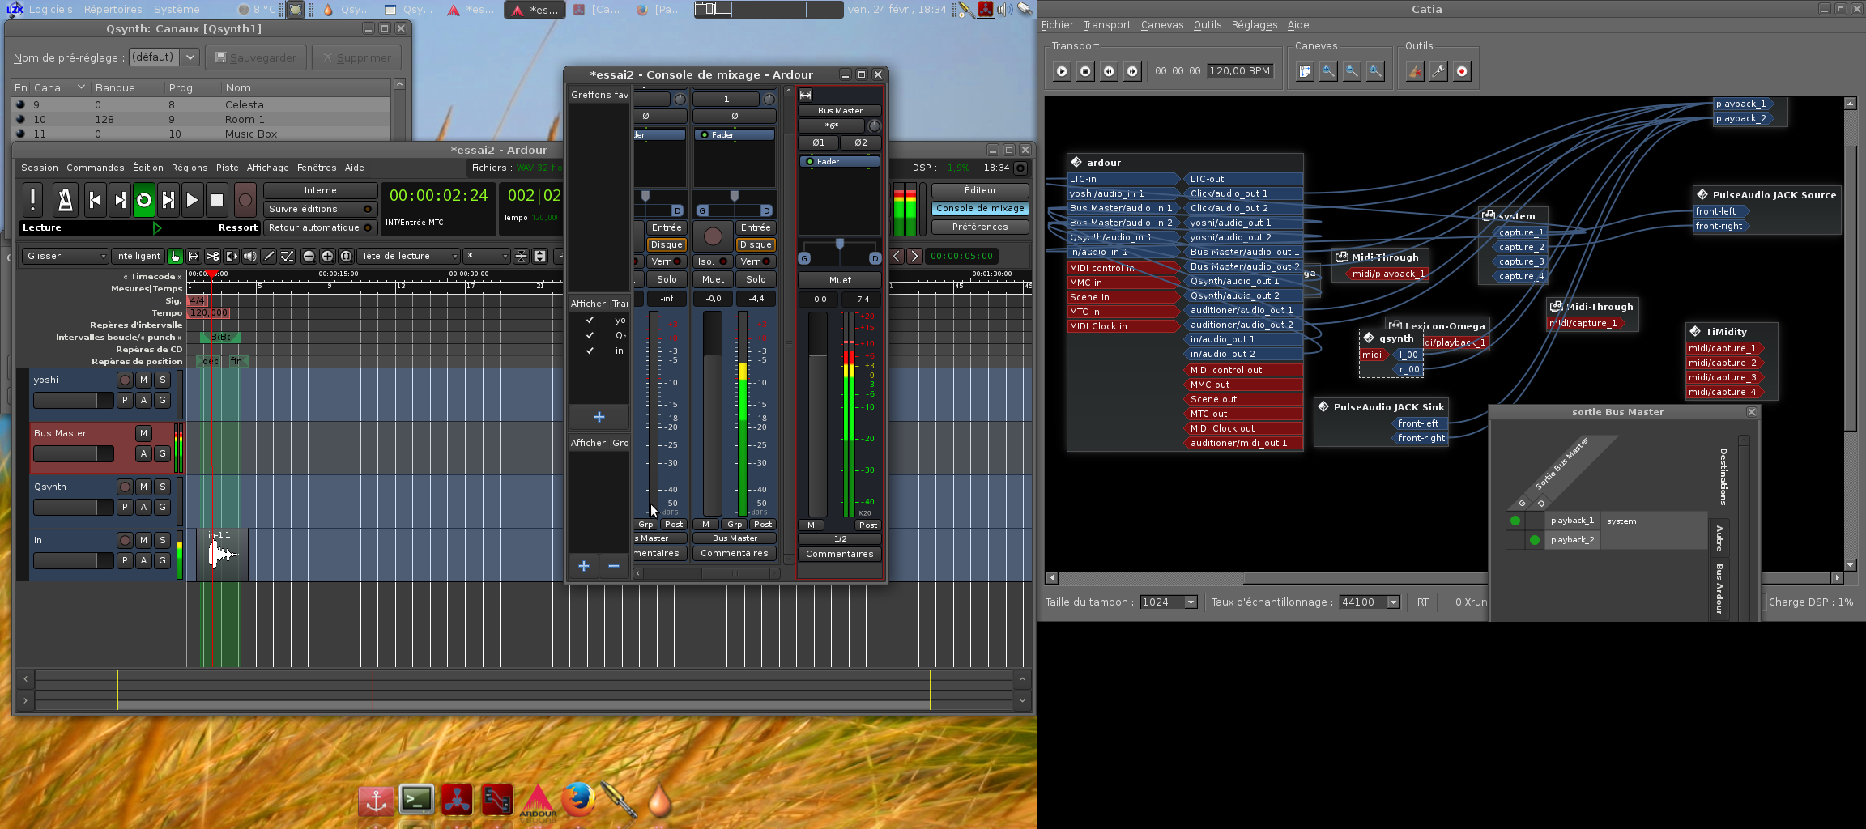Open the Tête de lecture dropdown

pos(408,257)
